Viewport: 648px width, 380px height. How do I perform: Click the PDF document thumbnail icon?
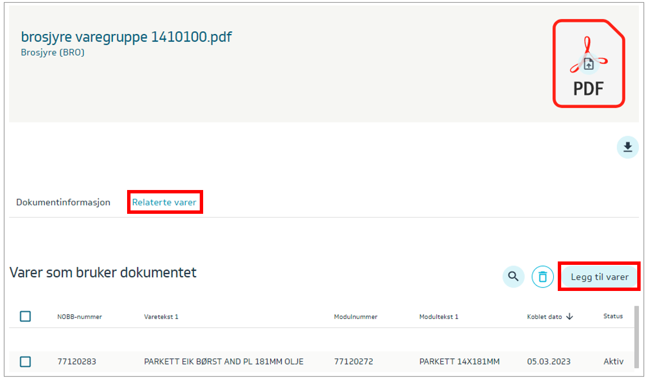(588, 64)
